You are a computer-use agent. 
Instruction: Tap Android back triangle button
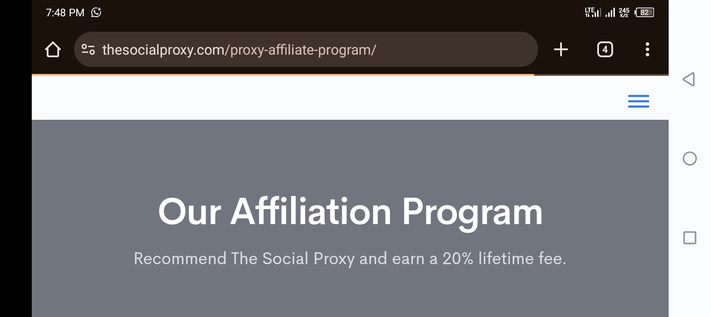coord(689,79)
